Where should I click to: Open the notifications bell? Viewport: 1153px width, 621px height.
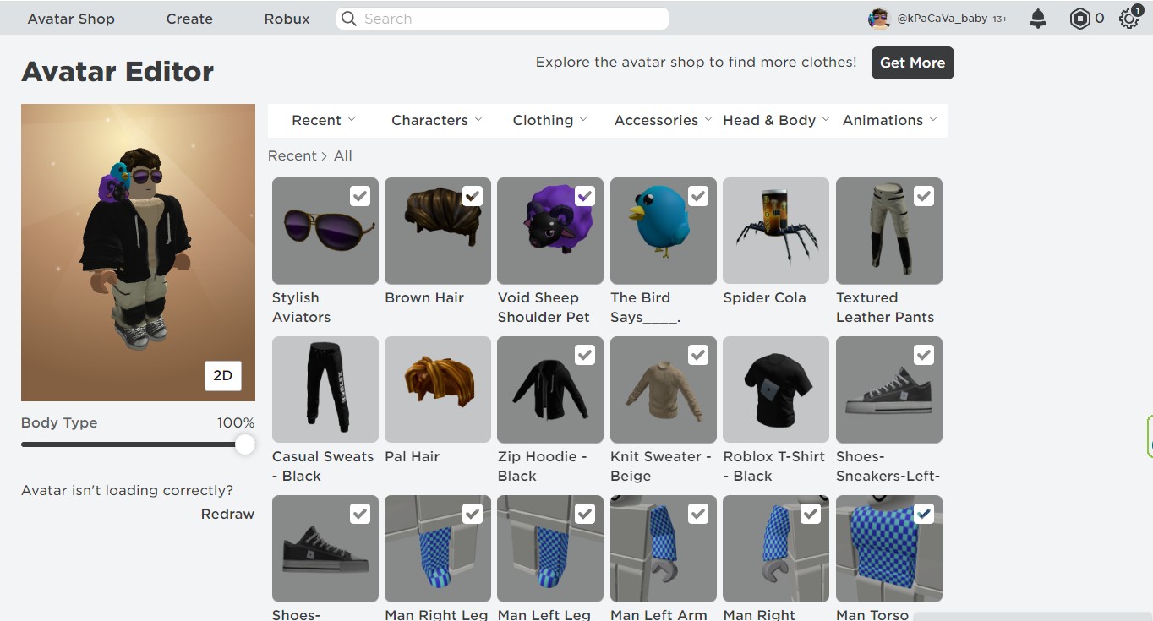(x=1038, y=19)
